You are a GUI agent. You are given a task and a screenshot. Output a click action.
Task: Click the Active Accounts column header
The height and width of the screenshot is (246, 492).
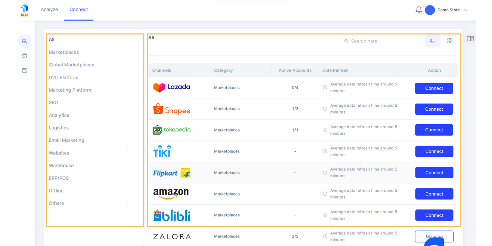pos(295,70)
